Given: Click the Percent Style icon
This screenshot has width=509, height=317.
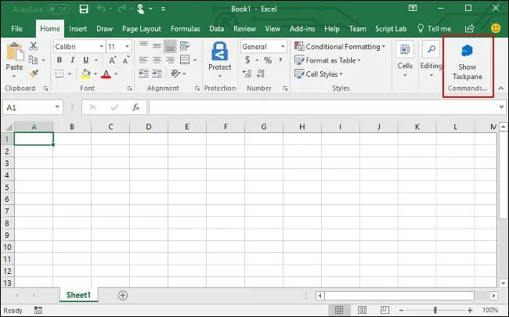Looking at the screenshot, I should 268,60.
